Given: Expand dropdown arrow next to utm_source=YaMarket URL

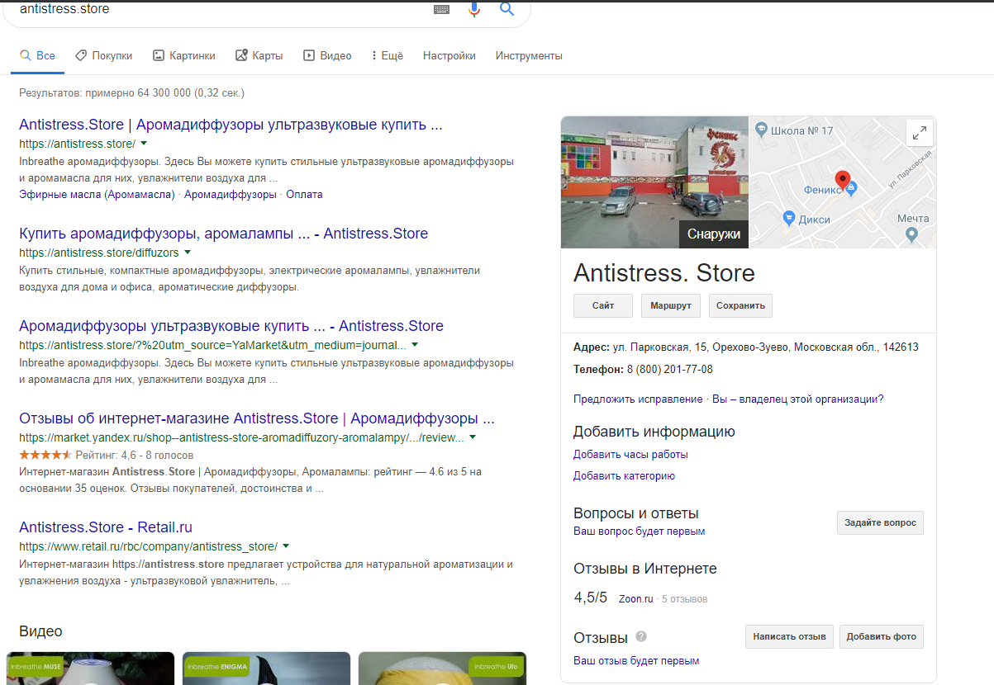Looking at the screenshot, I should pyautogui.click(x=415, y=344).
